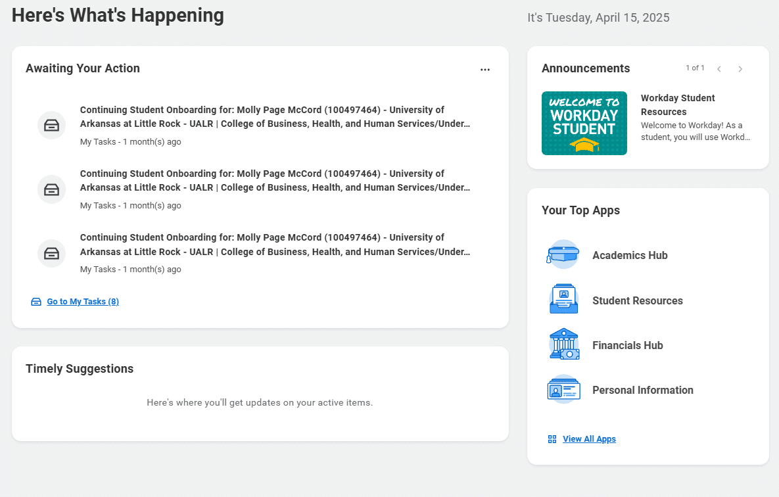The width and height of the screenshot is (779, 497).
Task: Go to the next announcement with right chevron
Action: [740, 69]
